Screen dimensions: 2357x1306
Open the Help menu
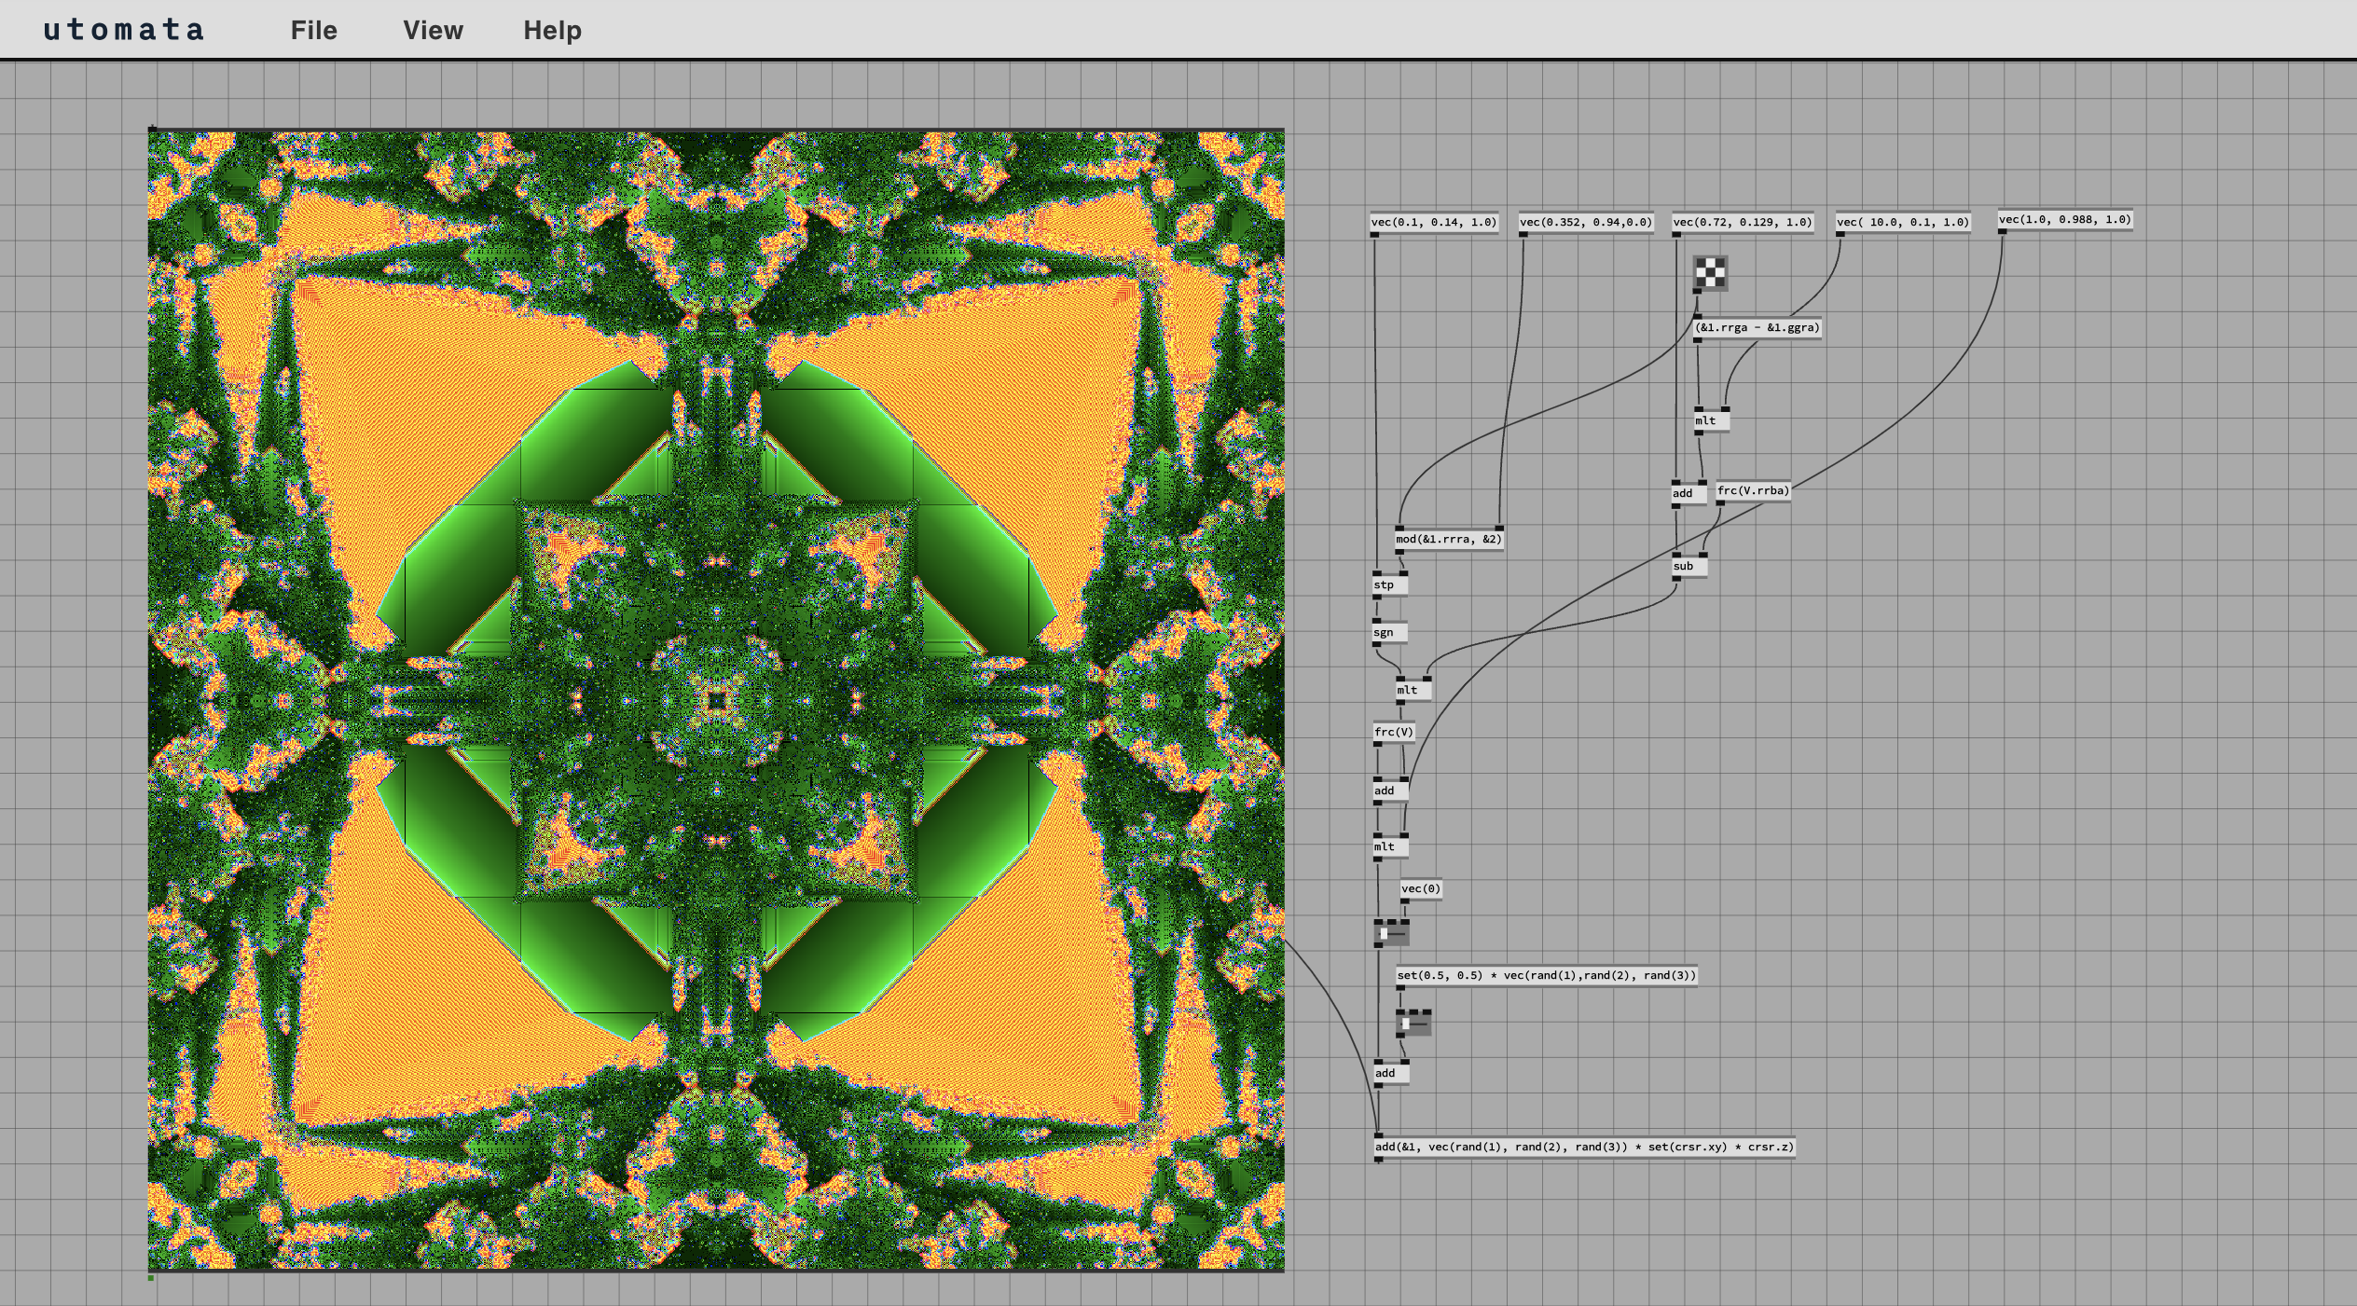pyautogui.click(x=552, y=30)
